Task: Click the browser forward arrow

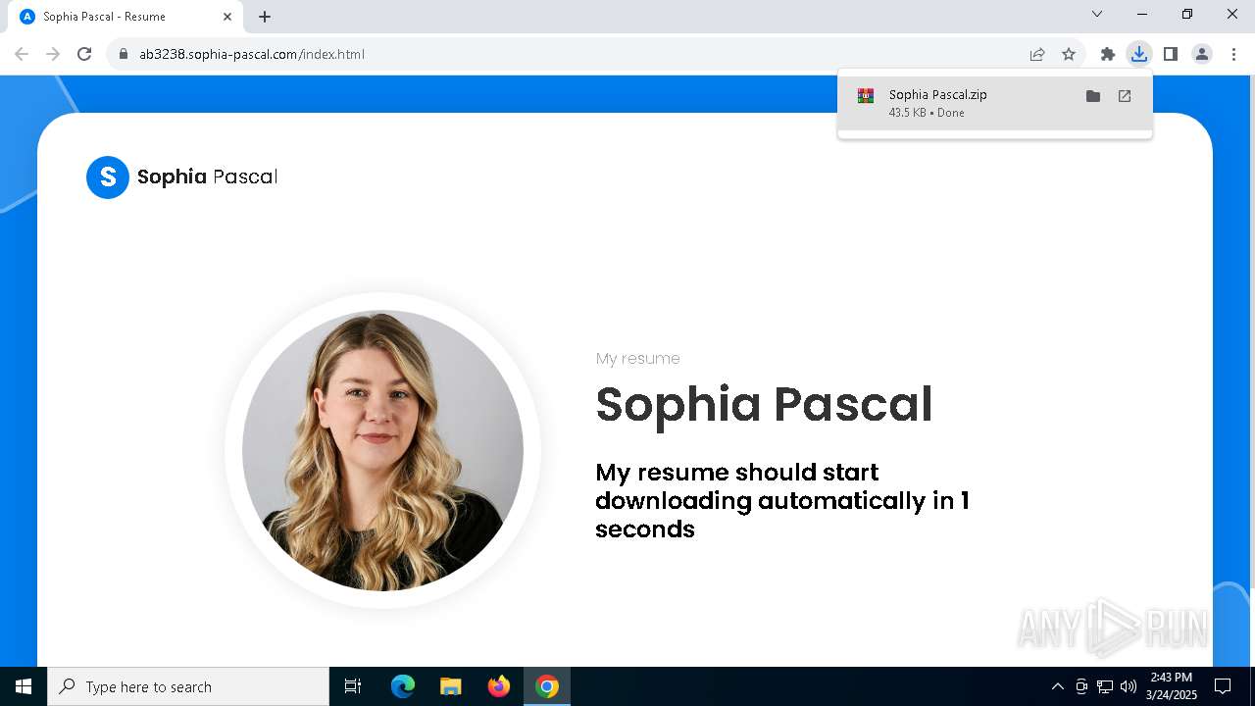Action: pos(53,54)
